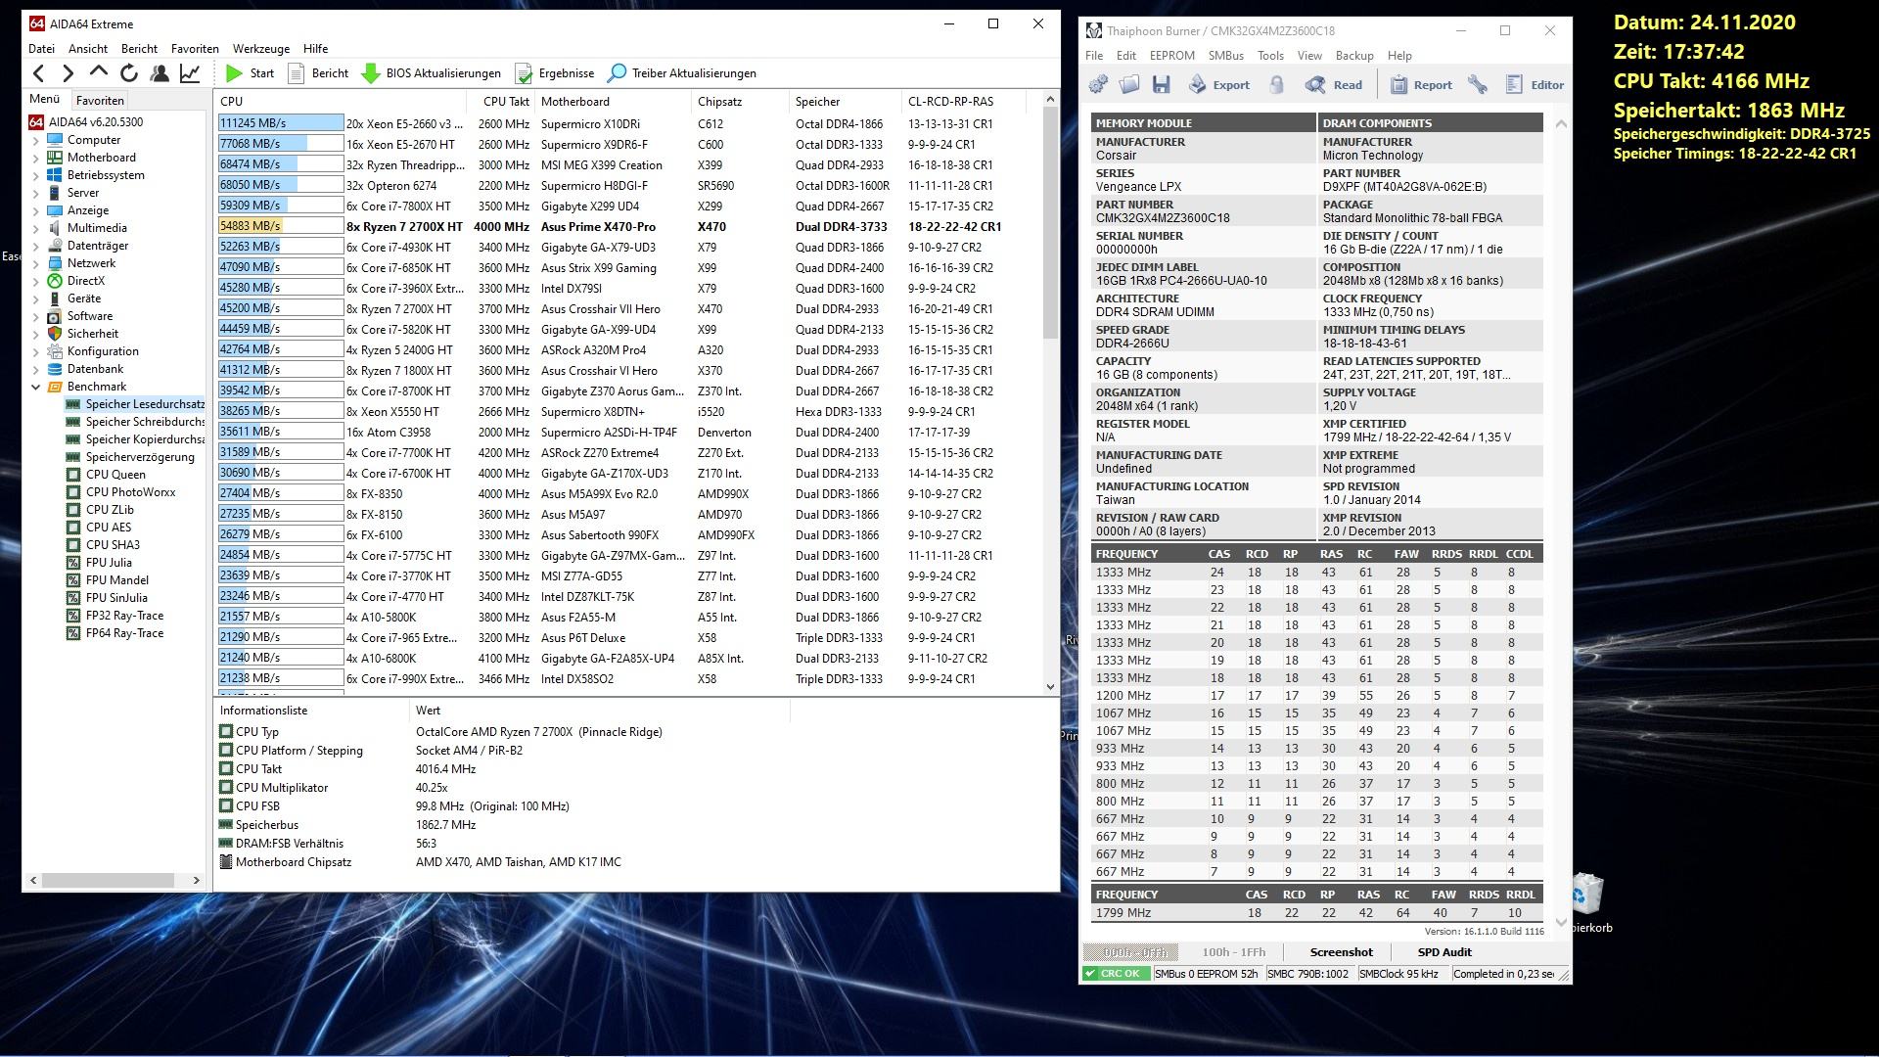The height and width of the screenshot is (1057, 1879).
Task: Open the EEPROM menu in Thaiphoon Burner
Action: [1171, 56]
